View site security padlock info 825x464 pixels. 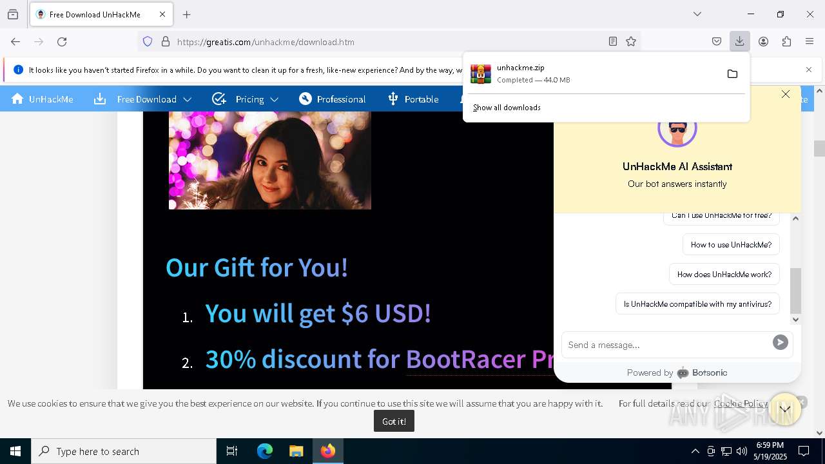click(166, 42)
